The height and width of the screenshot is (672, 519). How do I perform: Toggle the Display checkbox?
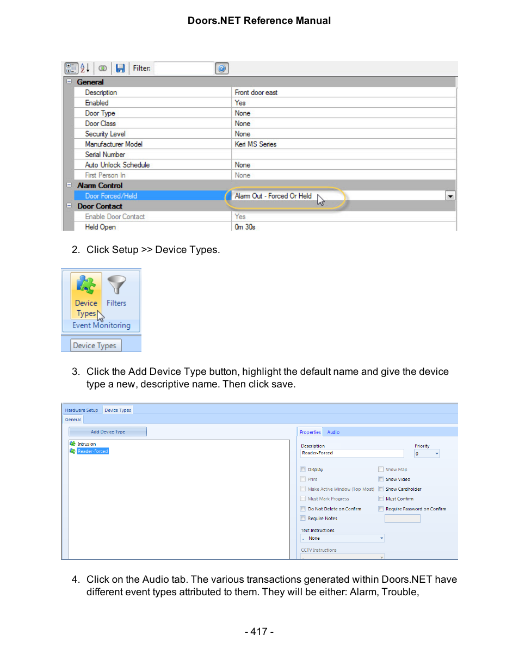(x=303, y=470)
